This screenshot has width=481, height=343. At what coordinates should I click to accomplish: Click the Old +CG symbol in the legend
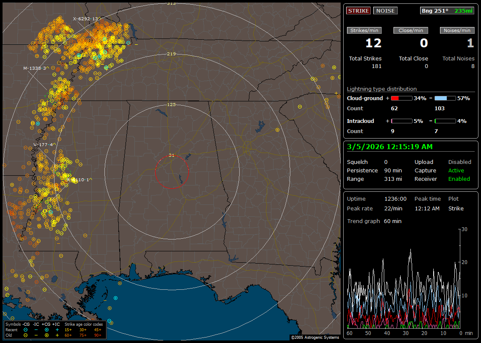[46, 335]
